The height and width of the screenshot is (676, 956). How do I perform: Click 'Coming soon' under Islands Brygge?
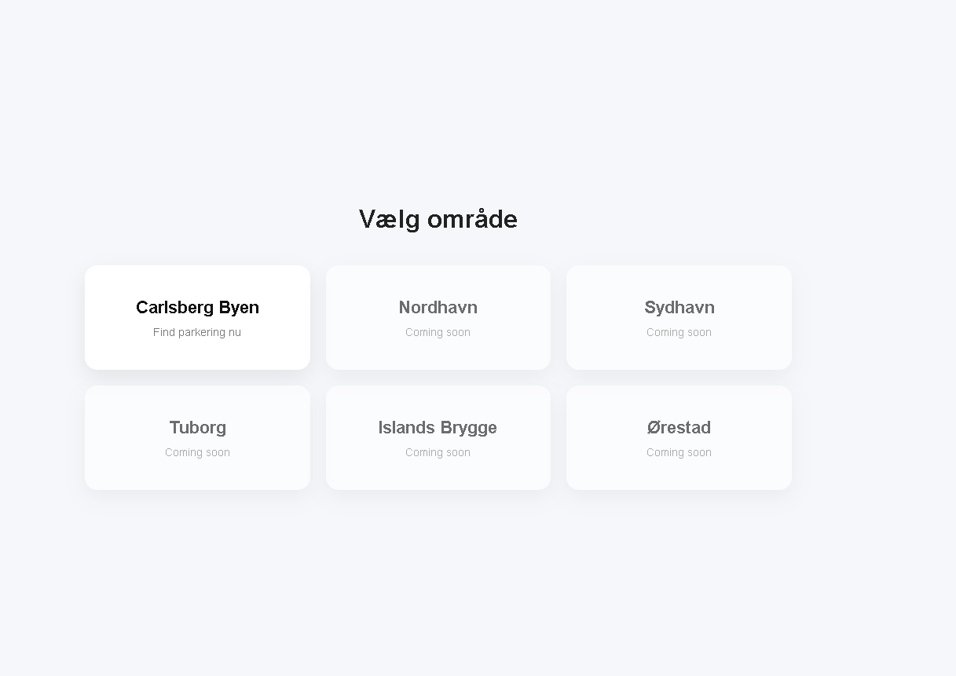pos(438,452)
